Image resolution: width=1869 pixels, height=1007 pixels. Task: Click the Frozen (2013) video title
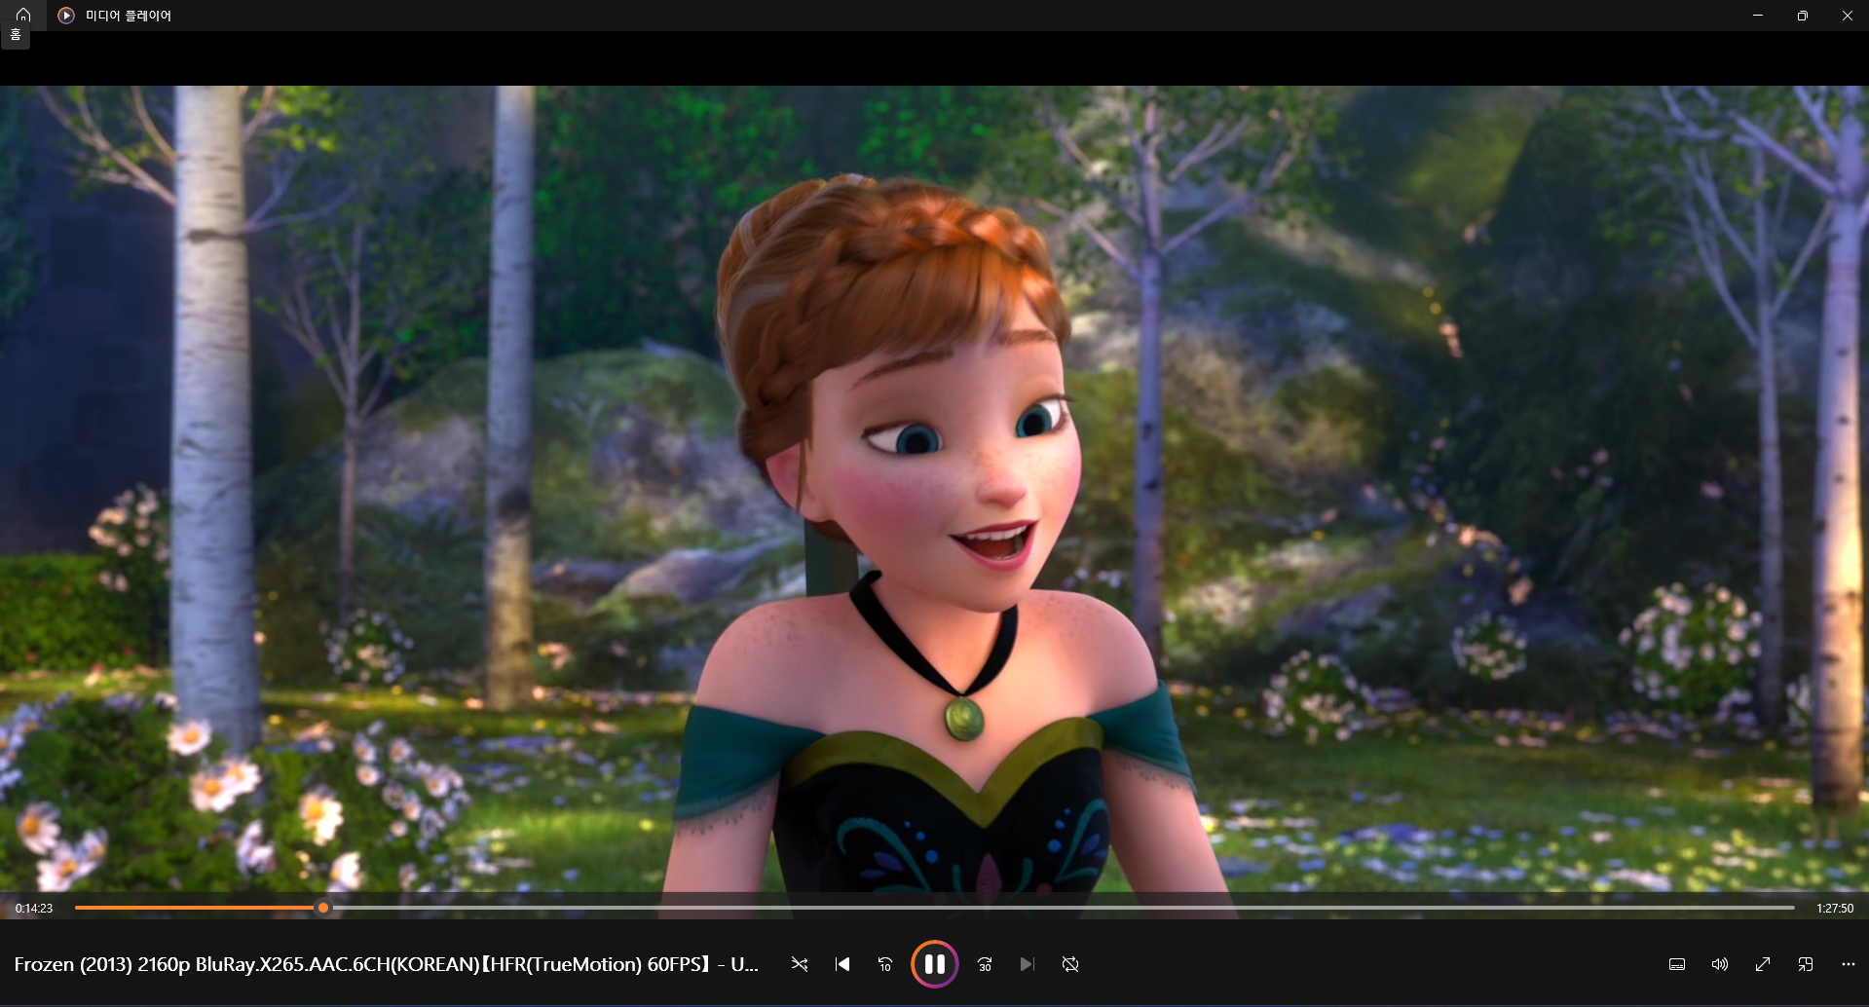click(387, 964)
